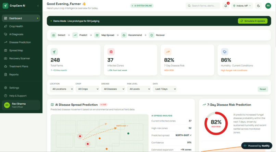Open Recovery Scanner page

click(x=21, y=58)
